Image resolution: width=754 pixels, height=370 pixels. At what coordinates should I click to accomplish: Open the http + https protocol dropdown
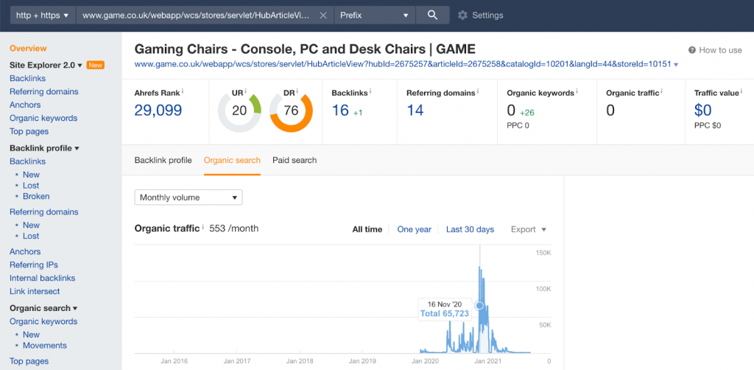[42, 15]
